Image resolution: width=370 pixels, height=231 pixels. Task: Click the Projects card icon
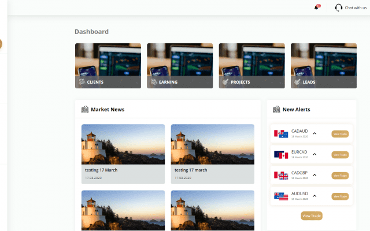pyautogui.click(x=225, y=82)
